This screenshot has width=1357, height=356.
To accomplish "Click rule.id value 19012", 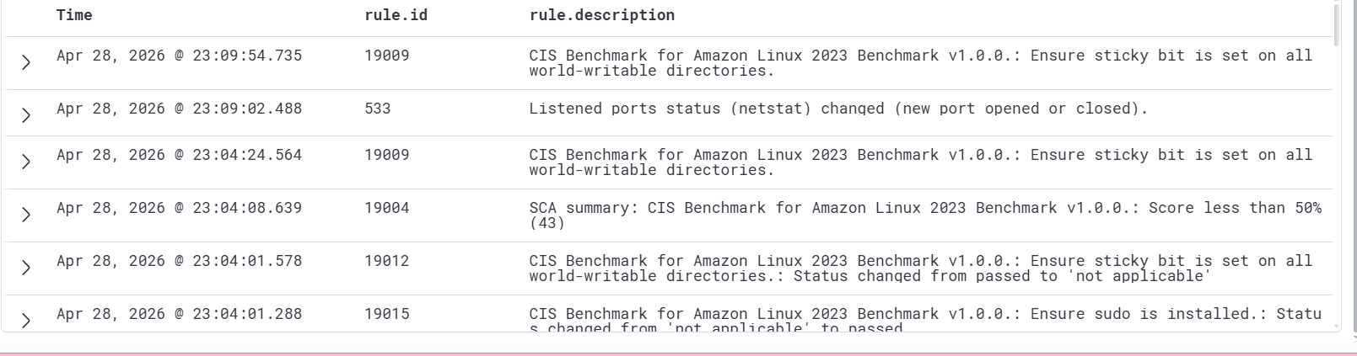I will (387, 261).
